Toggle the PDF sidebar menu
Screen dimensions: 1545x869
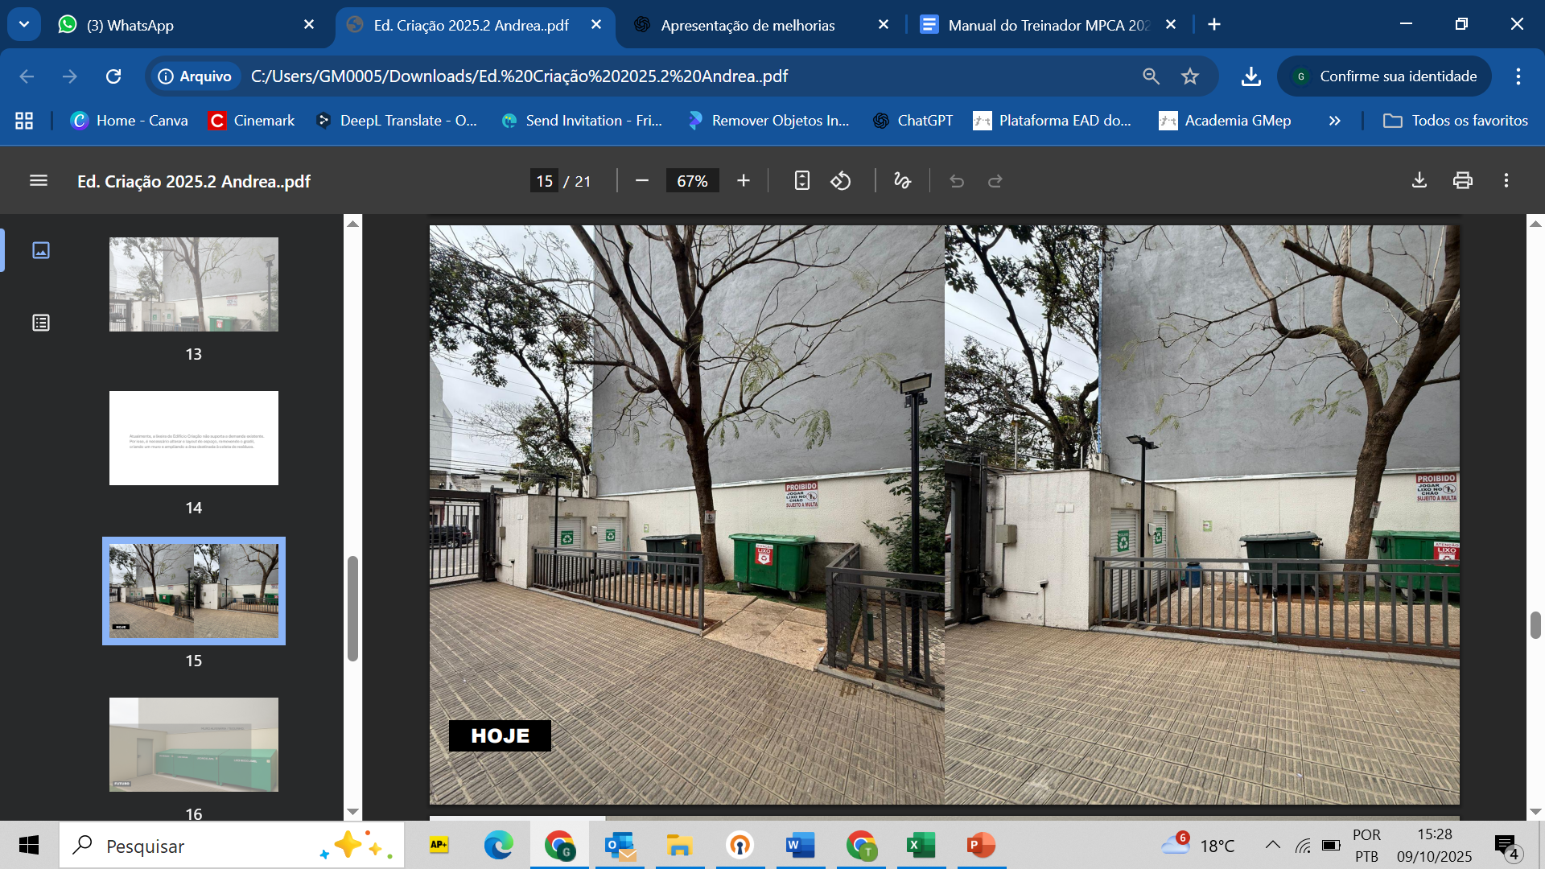tap(39, 181)
